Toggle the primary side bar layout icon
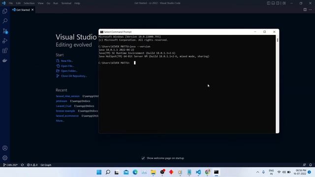This screenshot has width=315, height=177. point(269,3)
